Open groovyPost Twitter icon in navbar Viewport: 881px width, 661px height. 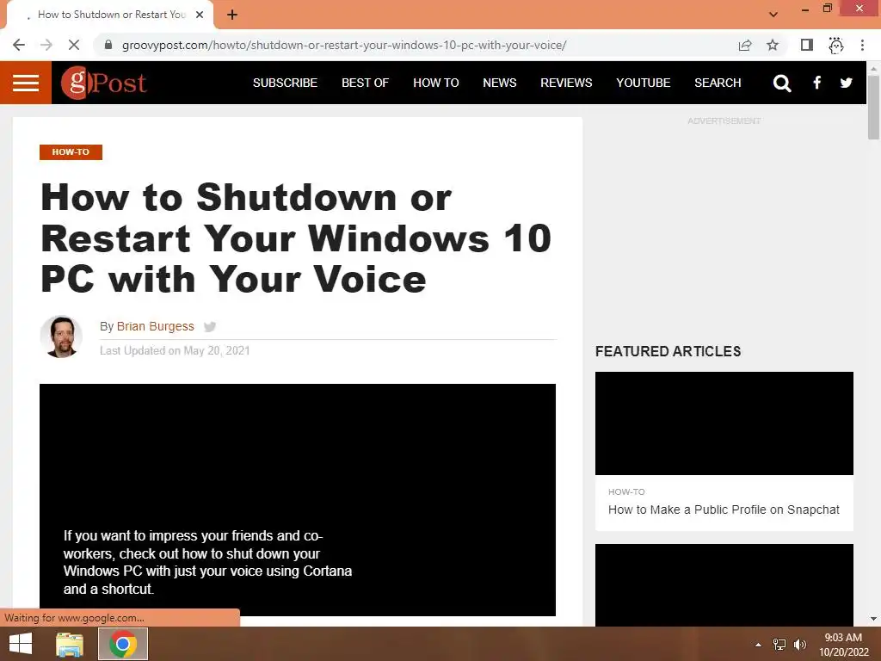pyautogui.click(x=847, y=83)
